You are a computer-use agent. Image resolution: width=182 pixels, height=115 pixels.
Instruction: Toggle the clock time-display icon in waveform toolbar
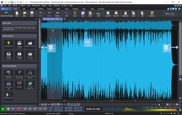coord(59,104)
